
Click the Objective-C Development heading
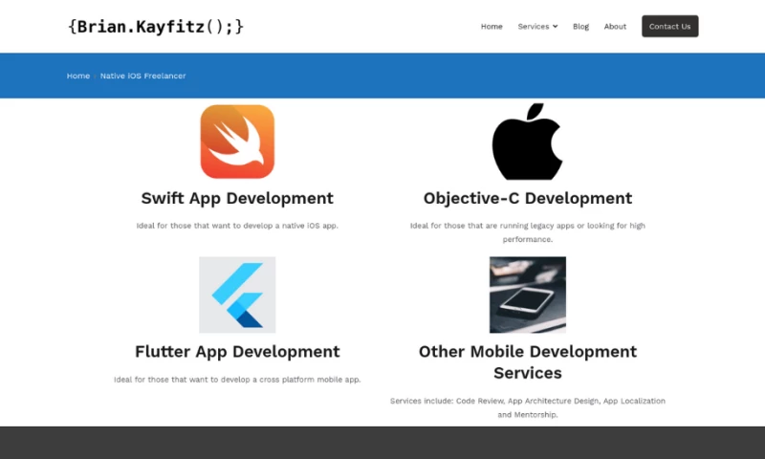527,199
